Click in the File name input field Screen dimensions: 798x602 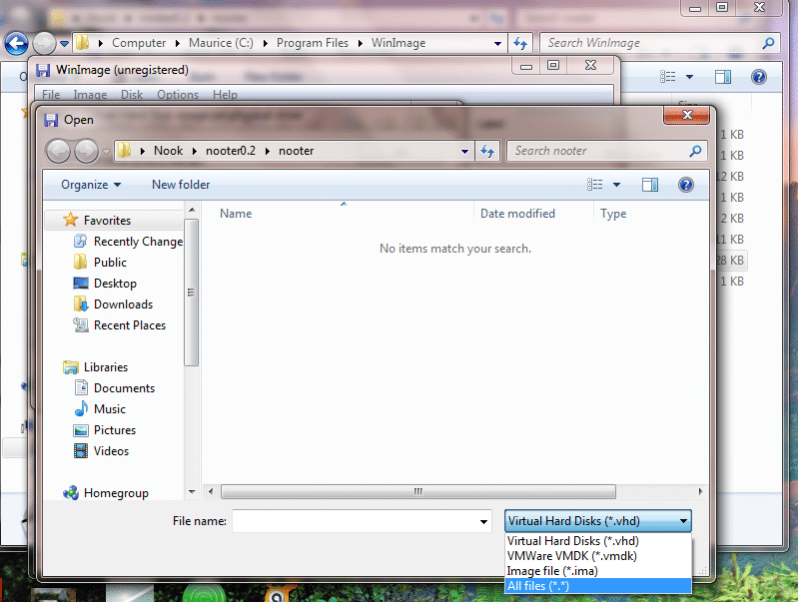coord(355,521)
